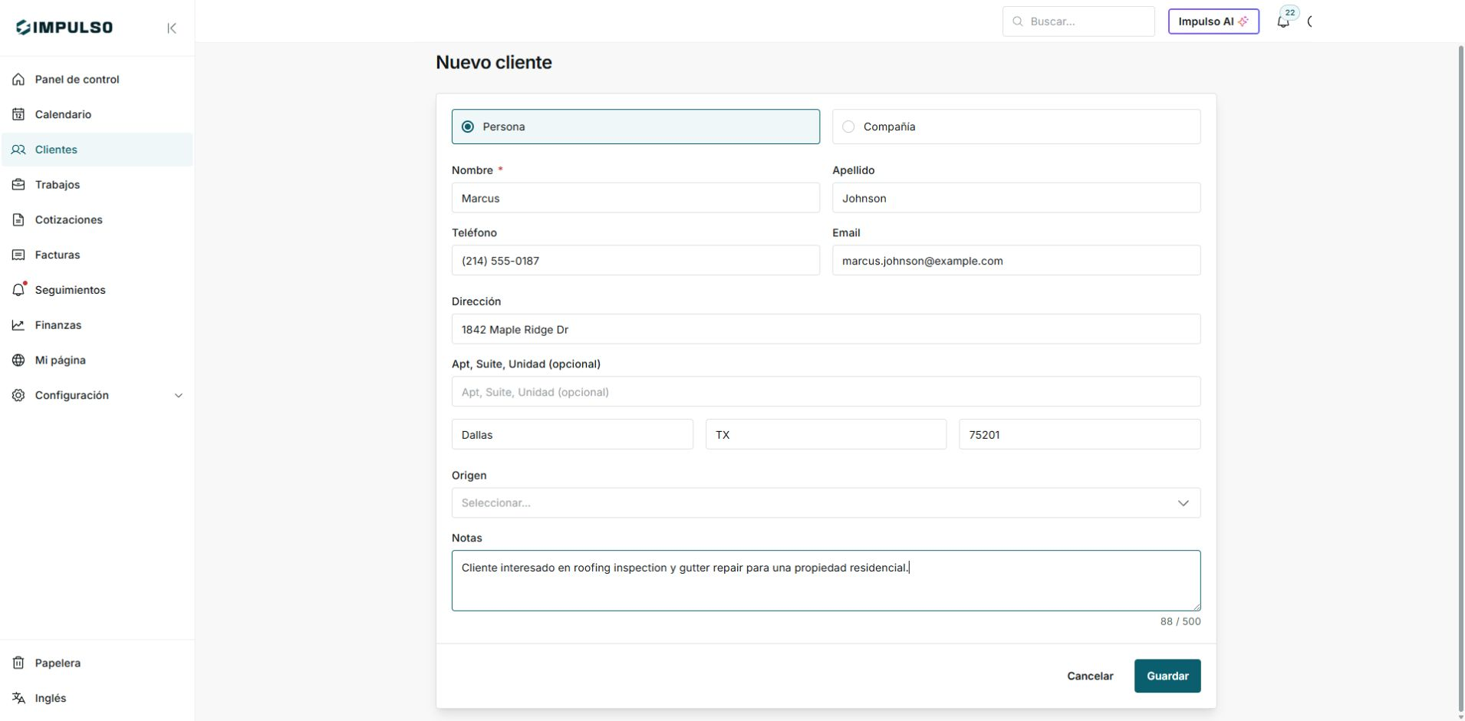Collapse the sidebar with the arrow icon
Viewport: 1465px width, 721px height.
[172, 28]
